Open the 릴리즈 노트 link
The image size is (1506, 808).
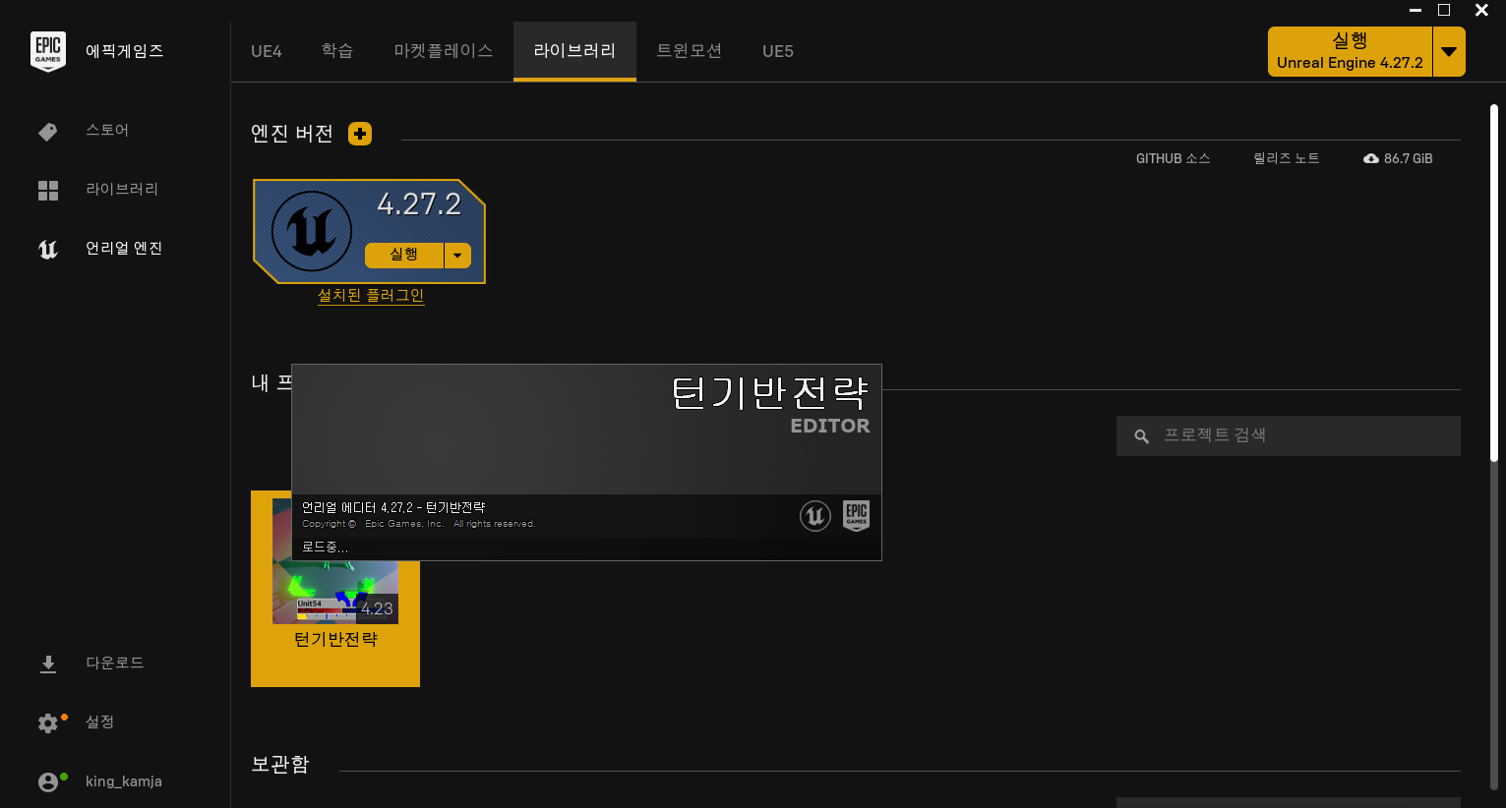pyautogui.click(x=1287, y=158)
